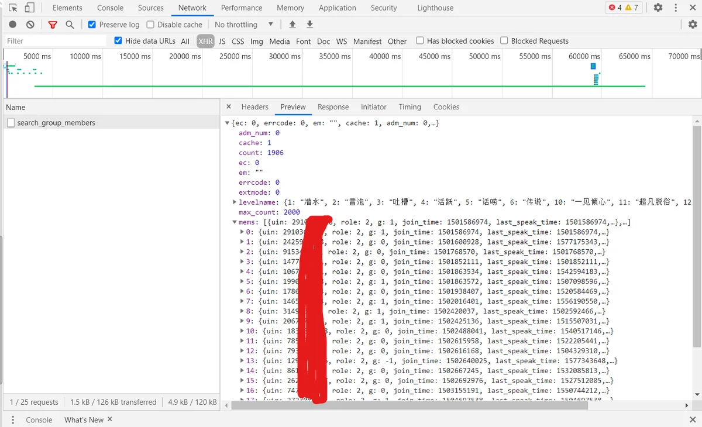
Task: Open the network search magnifier
Action: pyautogui.click(x=70, y=25)
